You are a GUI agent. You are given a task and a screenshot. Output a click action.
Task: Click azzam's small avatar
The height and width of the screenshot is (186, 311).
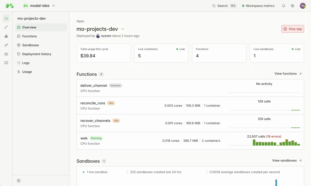(98, 36)
